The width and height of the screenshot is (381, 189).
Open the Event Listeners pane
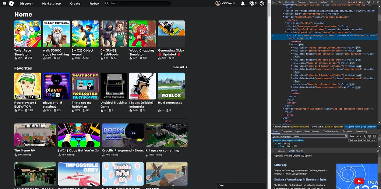(312, 132)
